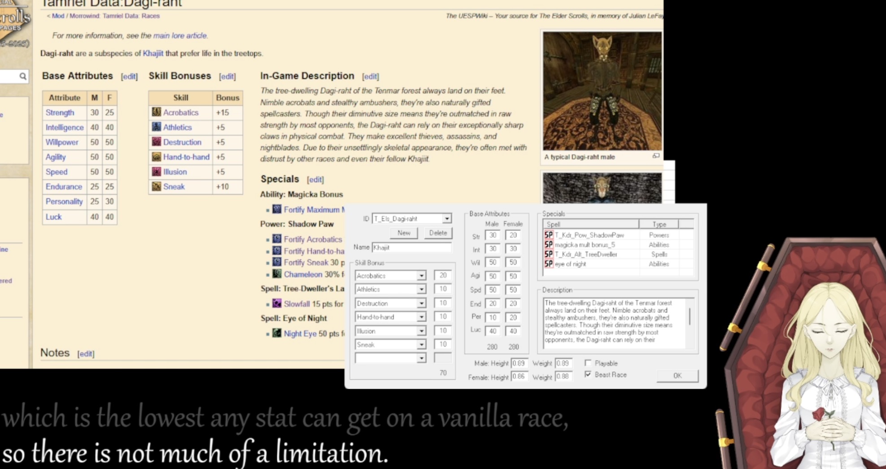Click the New race button
Screen dimensions: 886x469
[x=404, y=233]
